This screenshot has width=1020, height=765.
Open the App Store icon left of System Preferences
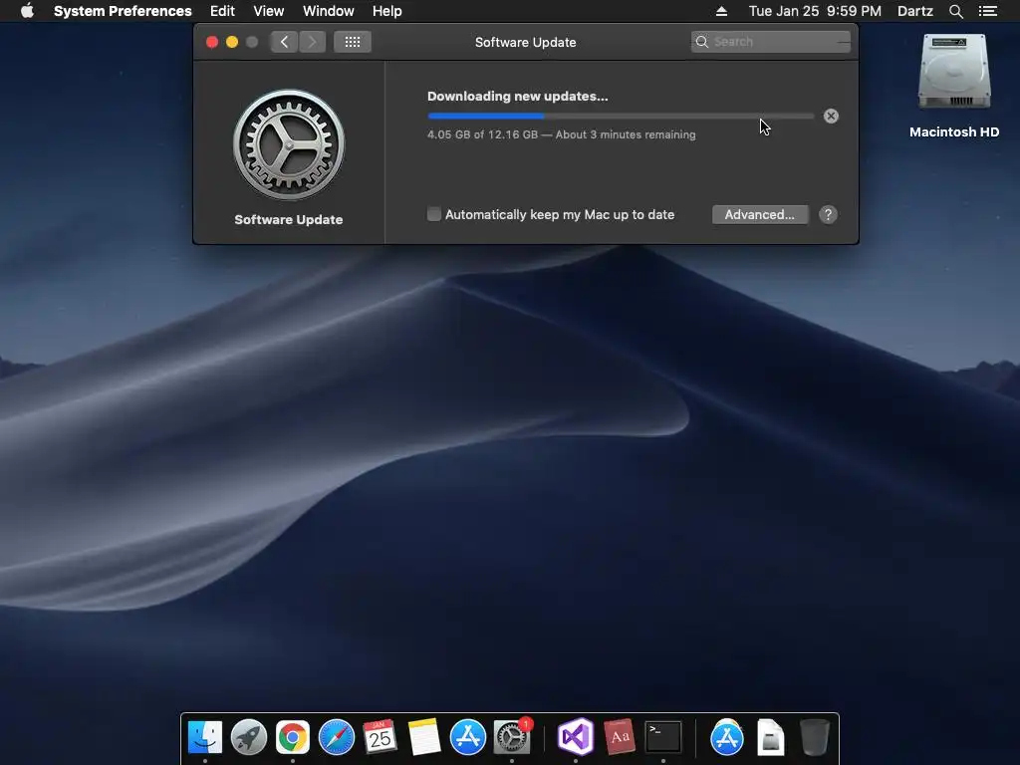(468, 737)
